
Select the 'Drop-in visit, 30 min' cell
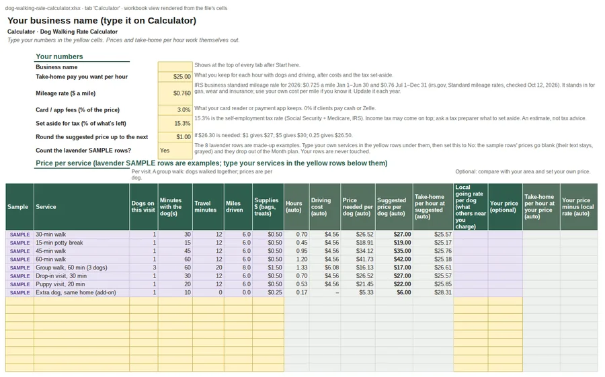[81, 276]
